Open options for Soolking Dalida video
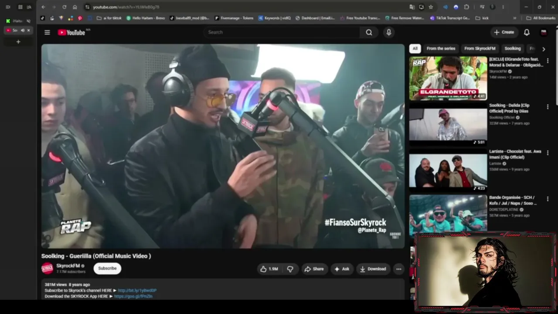This screenshot has width=558, height=314. pyautogui.click(x=548, y=107)
